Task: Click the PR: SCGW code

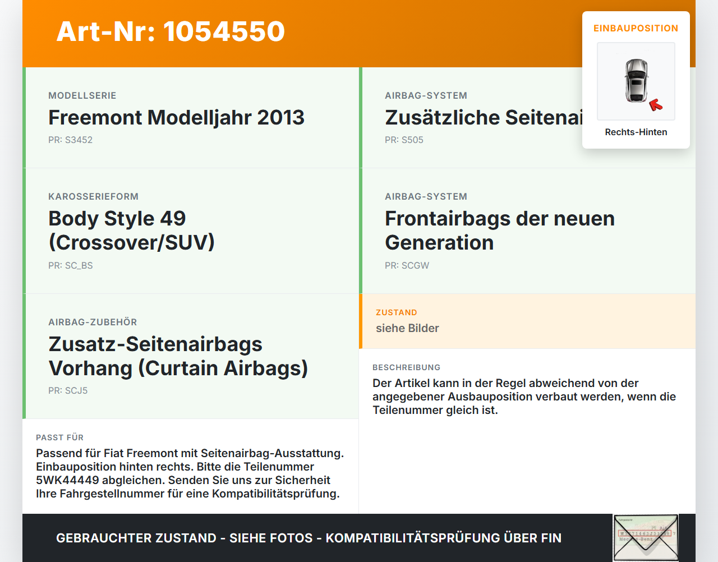Action: click(x=407, y=265)
